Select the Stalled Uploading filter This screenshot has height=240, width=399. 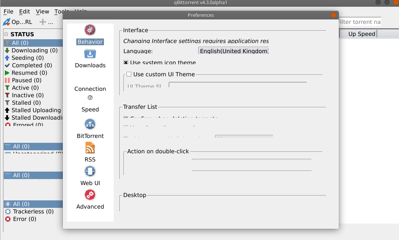pyautogui.click(x=33, y=110)
